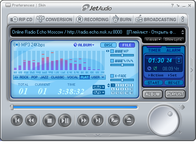Toggle Play/Pause playback

(65, 121)
